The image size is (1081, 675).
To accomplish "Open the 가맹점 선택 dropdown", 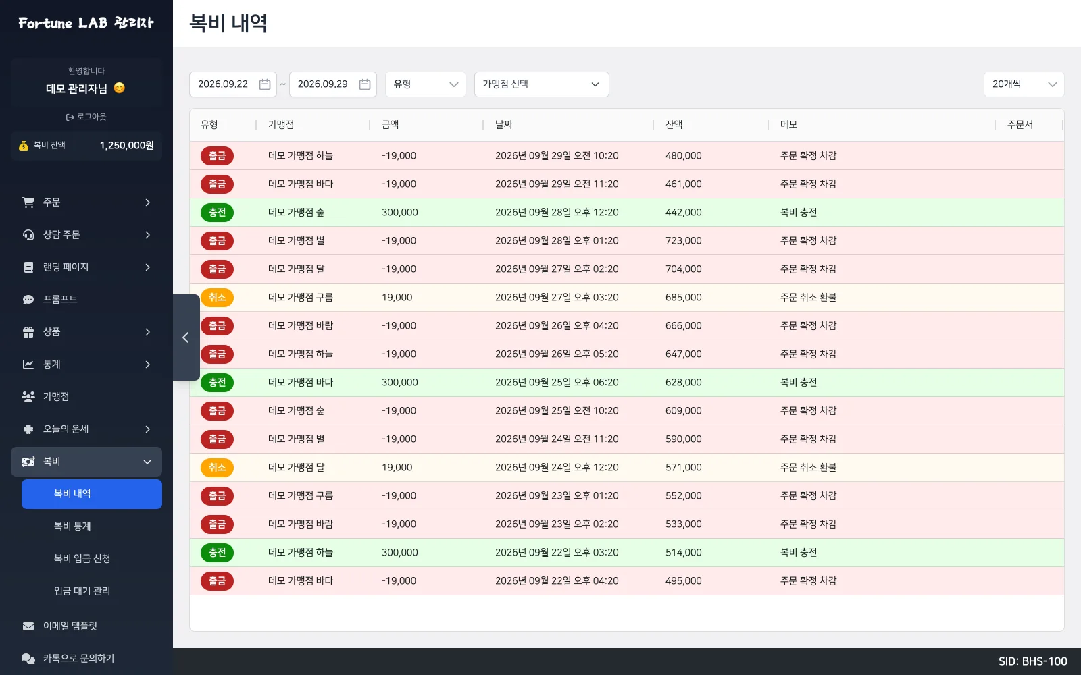I will point(542,84).
